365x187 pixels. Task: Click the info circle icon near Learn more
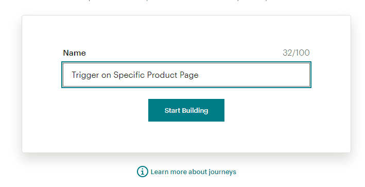point(142,172)
